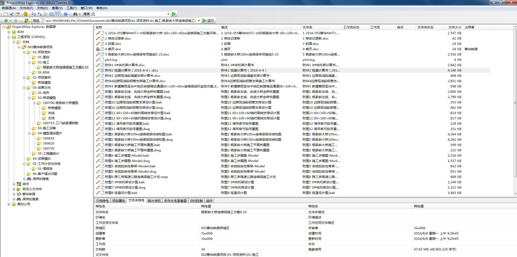Click the advanced document wizard toolbar icon
Image resolution: width=517 pixels, height=257 pixels.
tap(11, 14)
